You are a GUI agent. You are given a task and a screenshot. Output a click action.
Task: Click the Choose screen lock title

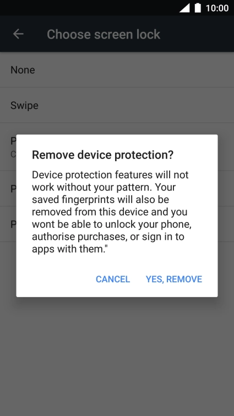click(x=104, y=34)
